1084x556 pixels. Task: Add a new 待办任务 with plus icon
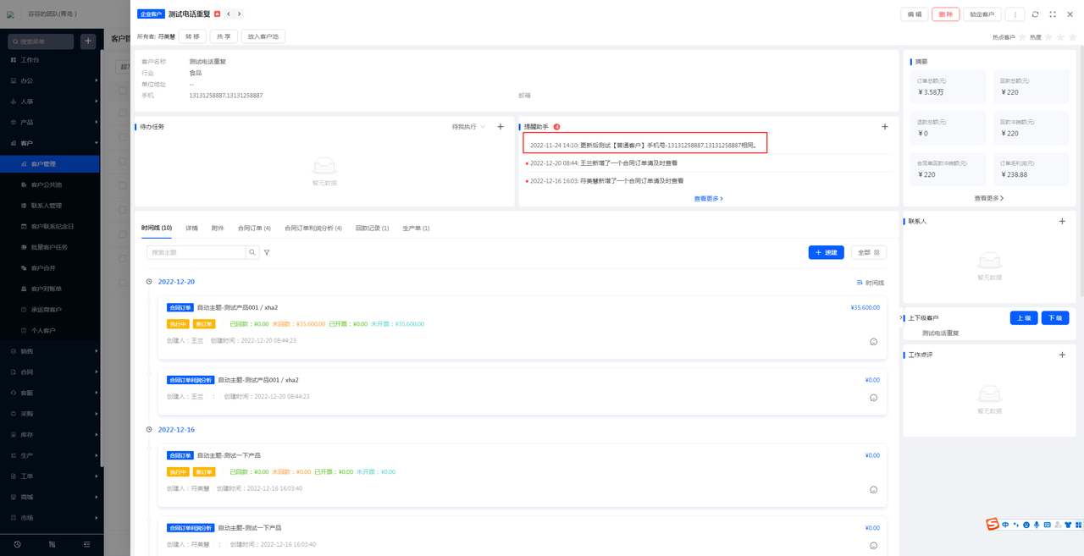pos(501,127)
